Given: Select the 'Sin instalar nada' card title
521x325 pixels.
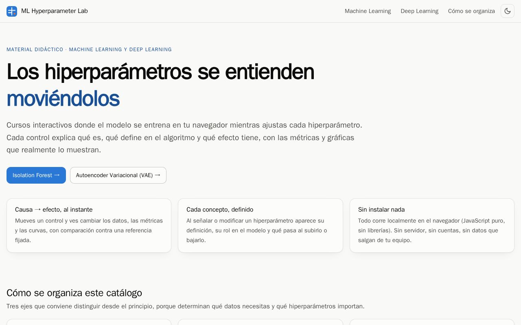Looking at the screenshot, I should coord(381,210).
